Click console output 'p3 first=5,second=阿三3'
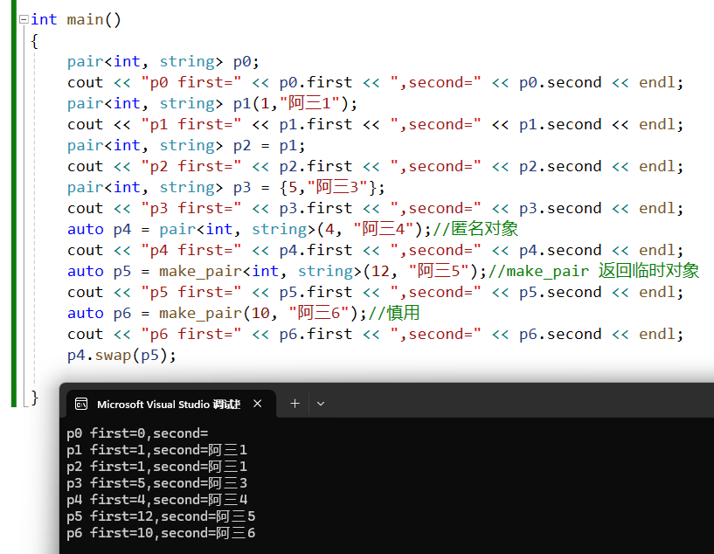 [156, 483]
